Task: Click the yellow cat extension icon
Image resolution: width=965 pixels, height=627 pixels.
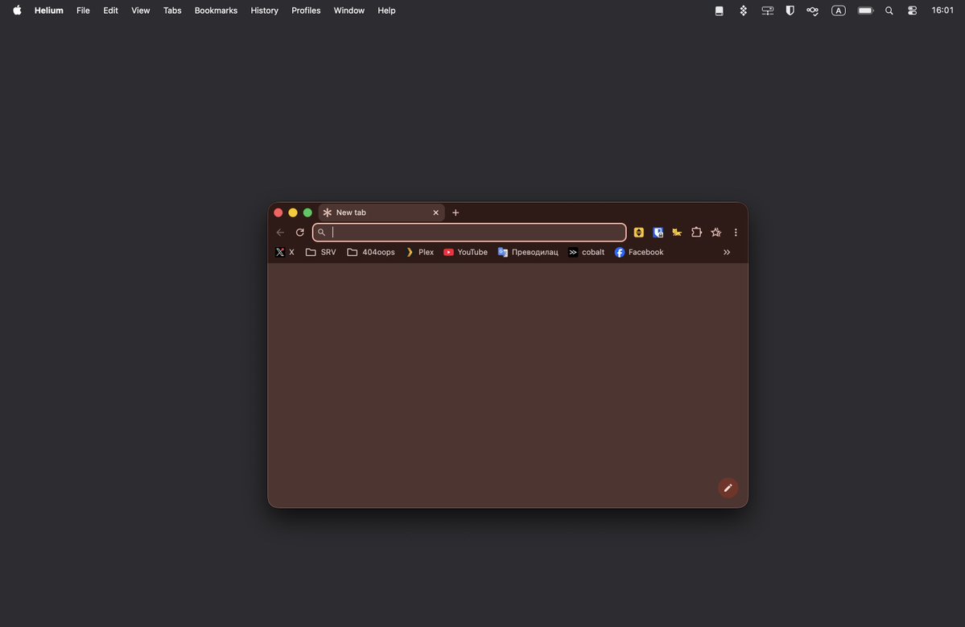Action: 677,232
